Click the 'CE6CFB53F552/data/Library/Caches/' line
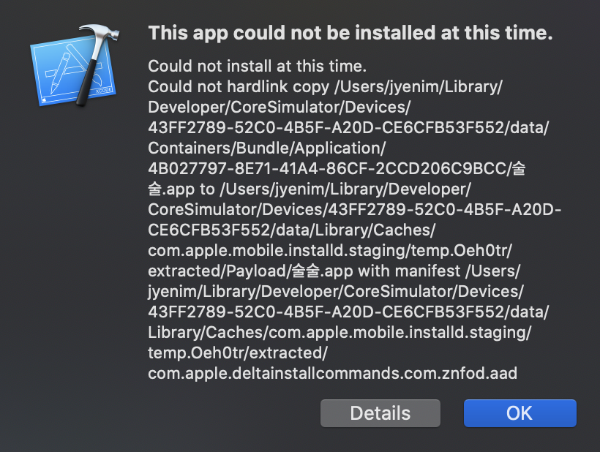 coord(291,230)
